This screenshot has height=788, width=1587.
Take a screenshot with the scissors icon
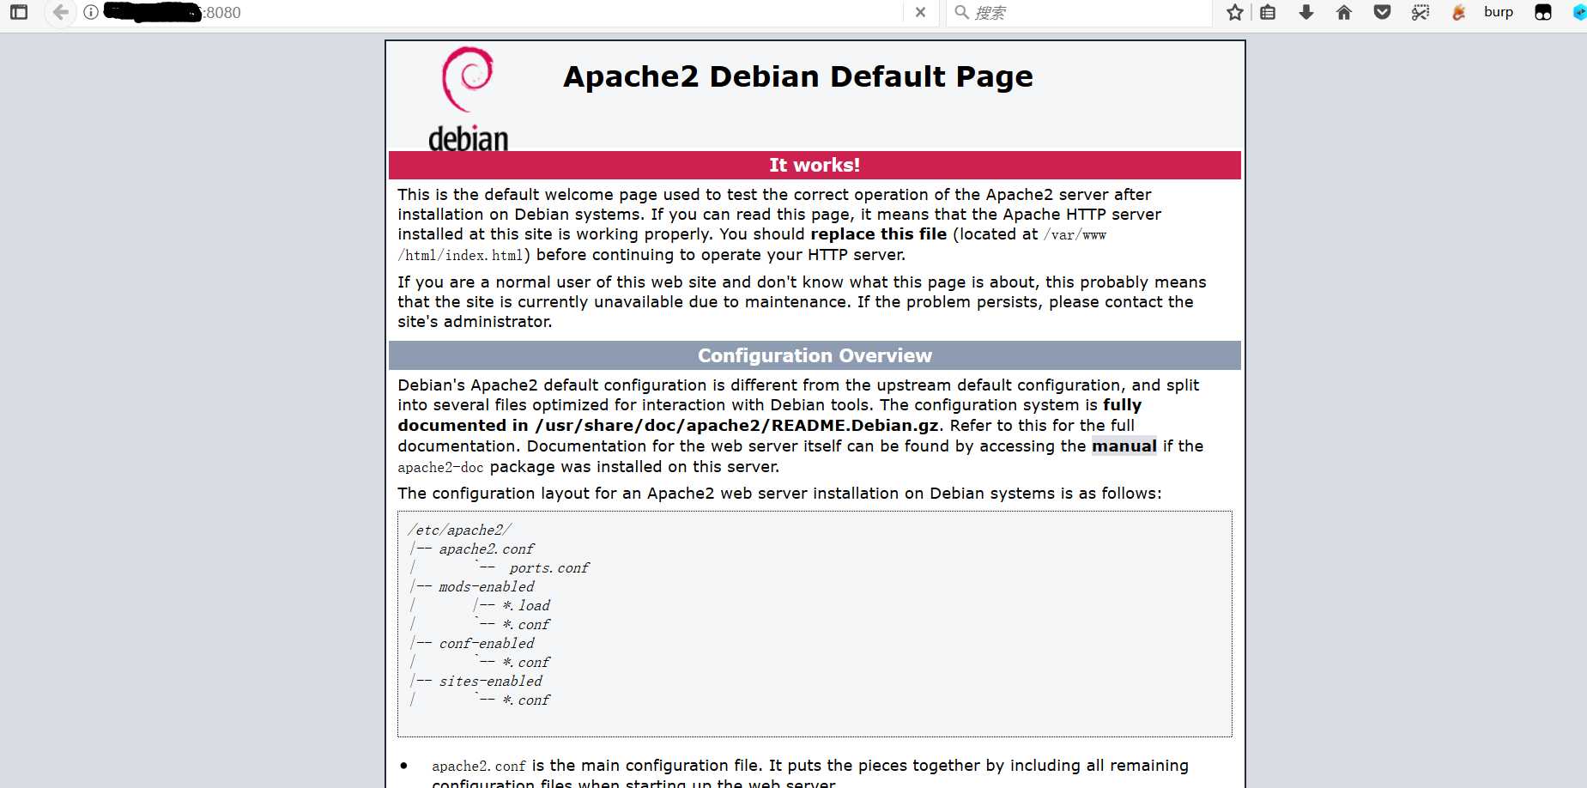(x=1420, y=12)
